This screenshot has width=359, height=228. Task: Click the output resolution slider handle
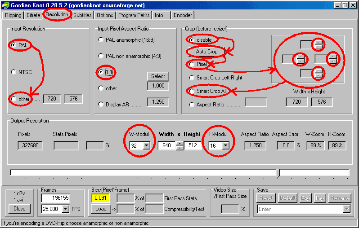tap(278, 173)
